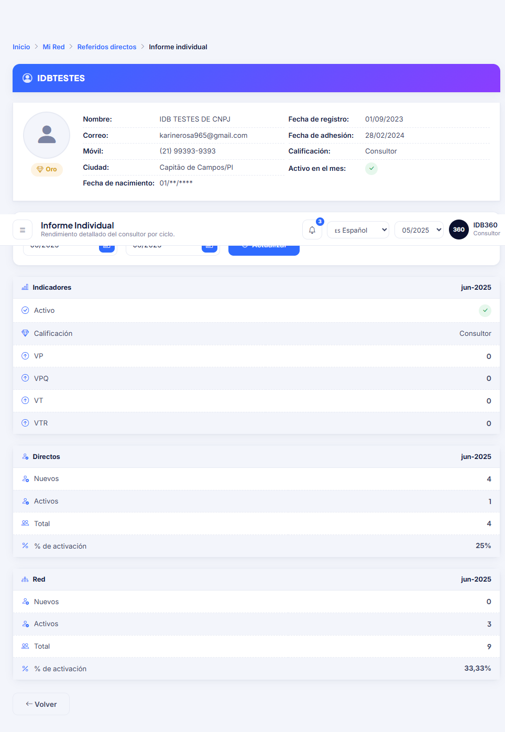Click the arrow icon beside VPQ
This screenshot has height=732, width=505.
click(25, 378)
